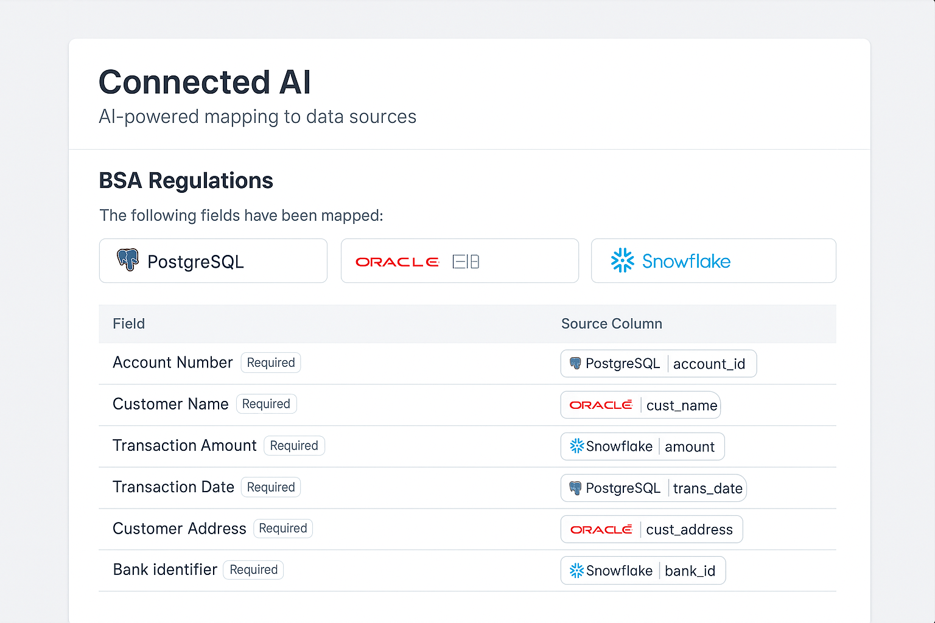Click the PostgreSQL elephant icon in the source card
Screen dimensions: 935x623
coord(128,260)
